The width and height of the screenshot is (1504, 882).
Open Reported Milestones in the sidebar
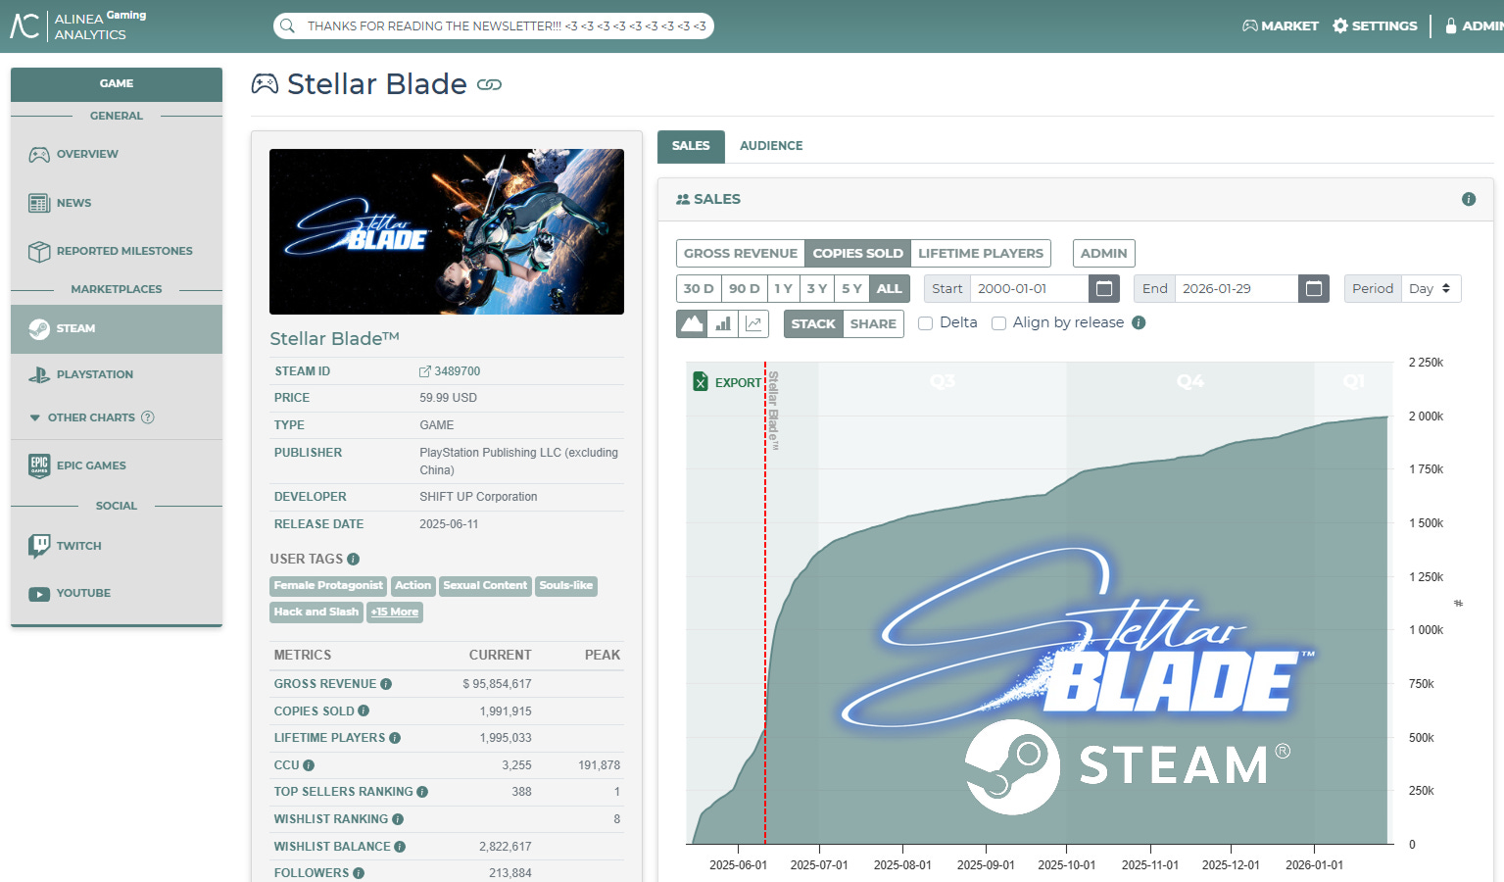point(117,251)
